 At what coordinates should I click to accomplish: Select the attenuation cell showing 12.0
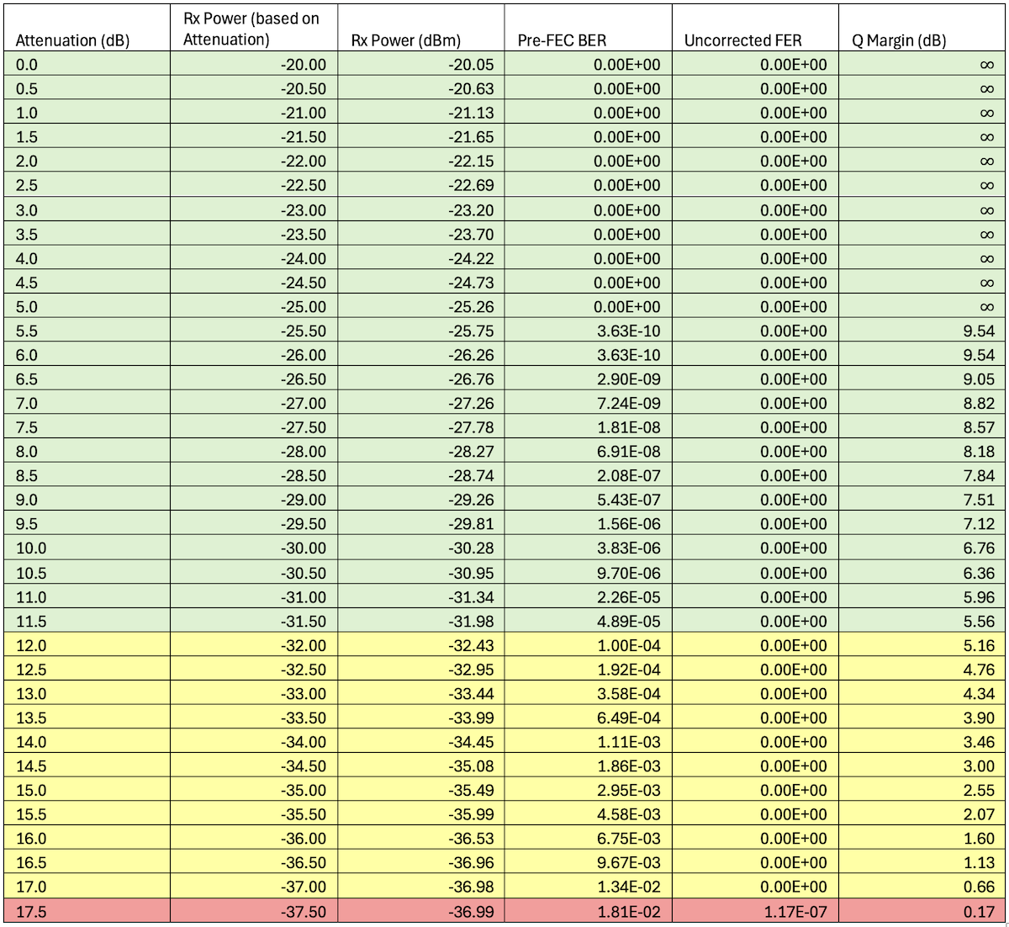87,645
